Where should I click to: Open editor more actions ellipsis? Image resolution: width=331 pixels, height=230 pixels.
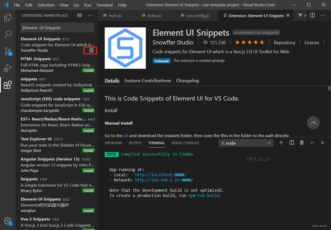pyautogui.click(x=322, y=15)
